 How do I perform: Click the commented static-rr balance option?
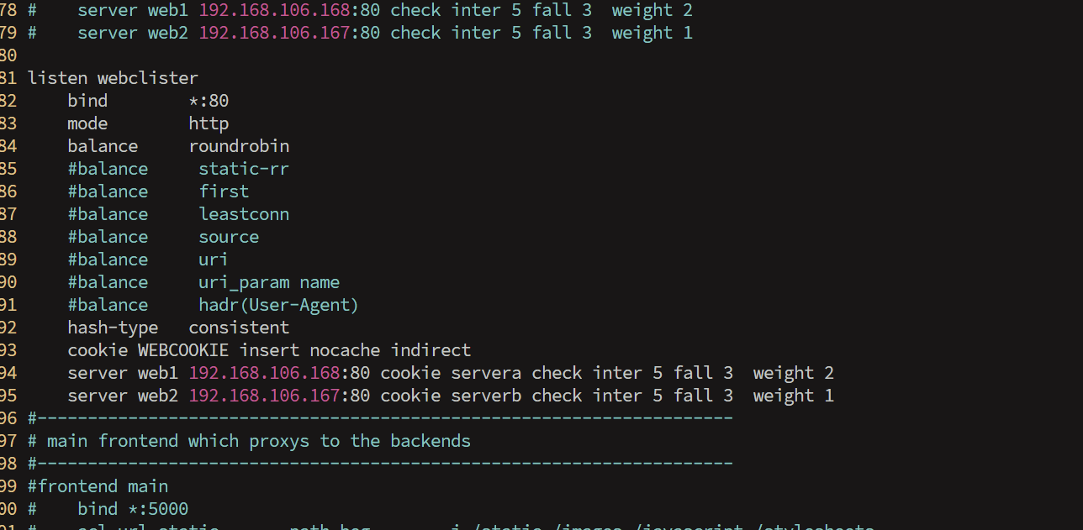pyautogui.click(x=243, y=168)
